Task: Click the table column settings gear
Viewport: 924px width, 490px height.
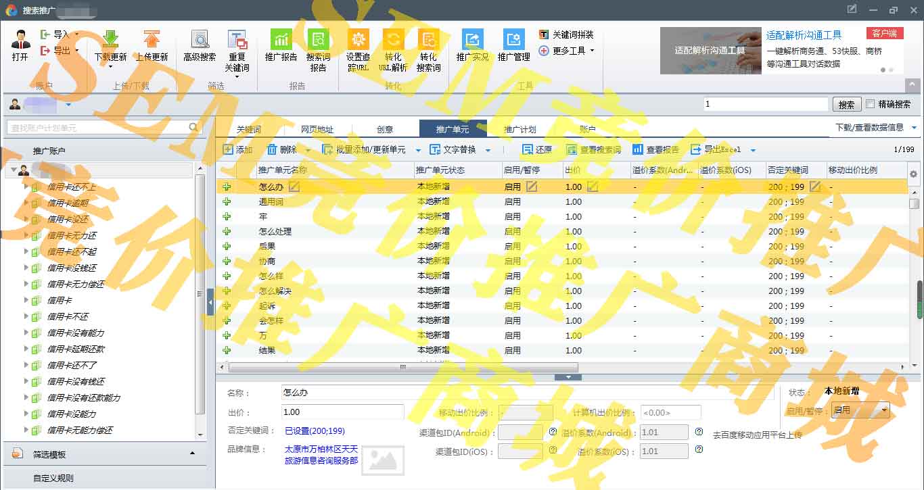Action: 913,174
